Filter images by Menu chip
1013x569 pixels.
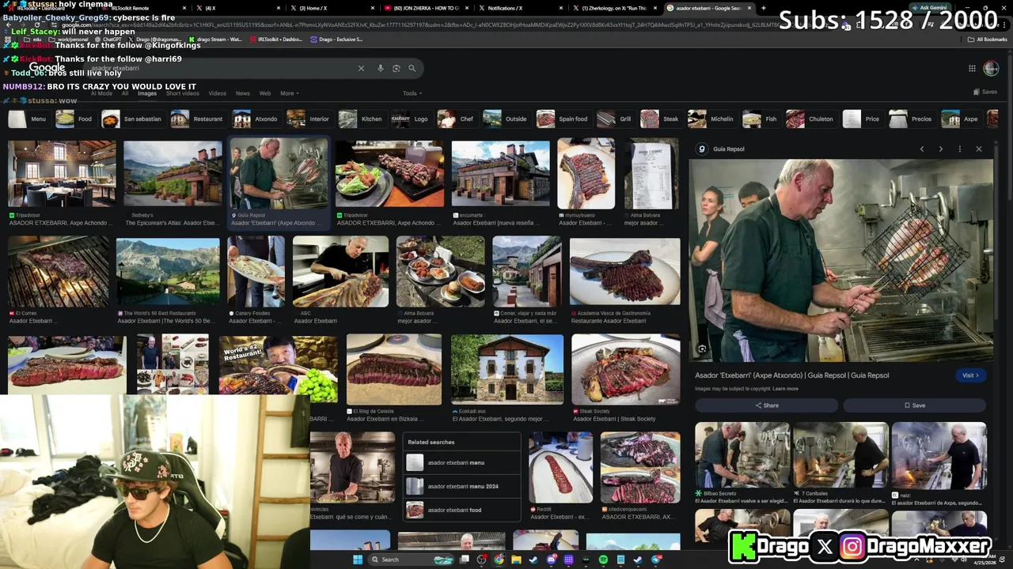(x=28, y=119)
